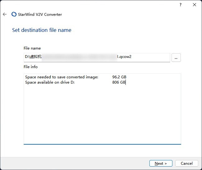This screenshot has height=170, width=202.
Task: Select the "Space available on drive D:" line
Action: 50,82
